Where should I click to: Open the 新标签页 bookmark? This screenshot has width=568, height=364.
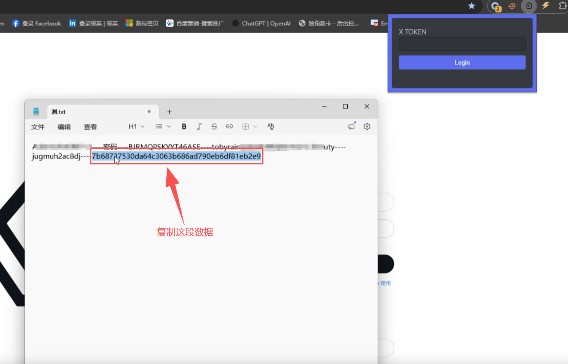click(x=142, y=23)
